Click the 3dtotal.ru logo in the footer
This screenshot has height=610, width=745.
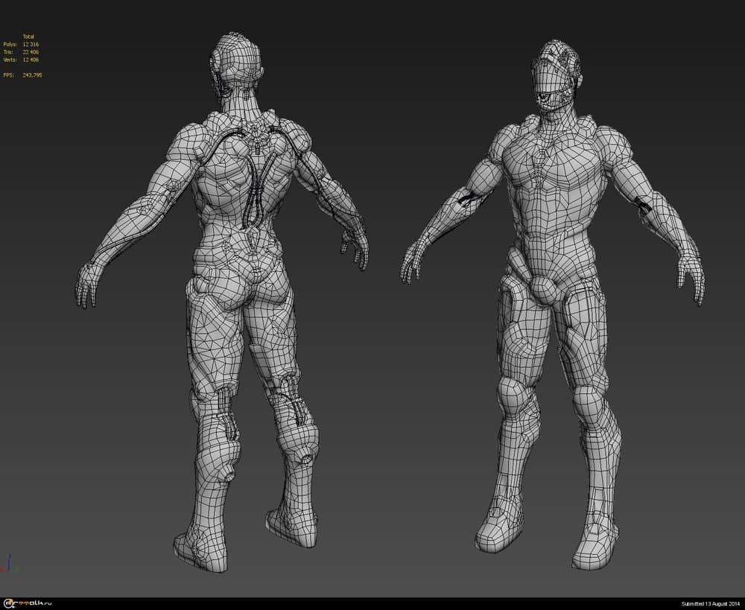click(x=27, y=603)
